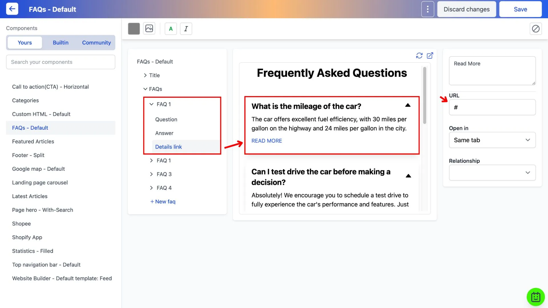
Task: Click the Discard changes button
Action: click(467, 9)
